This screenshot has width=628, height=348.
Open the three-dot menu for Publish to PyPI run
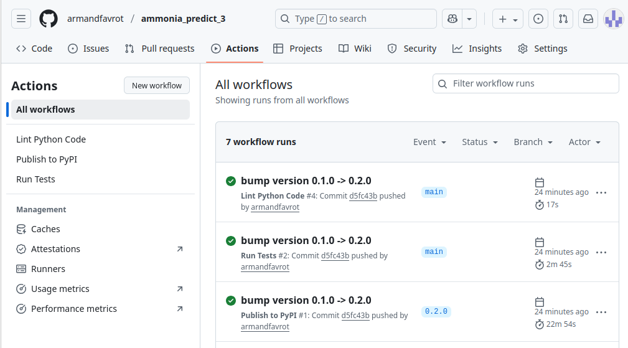[x=601, y=312]
